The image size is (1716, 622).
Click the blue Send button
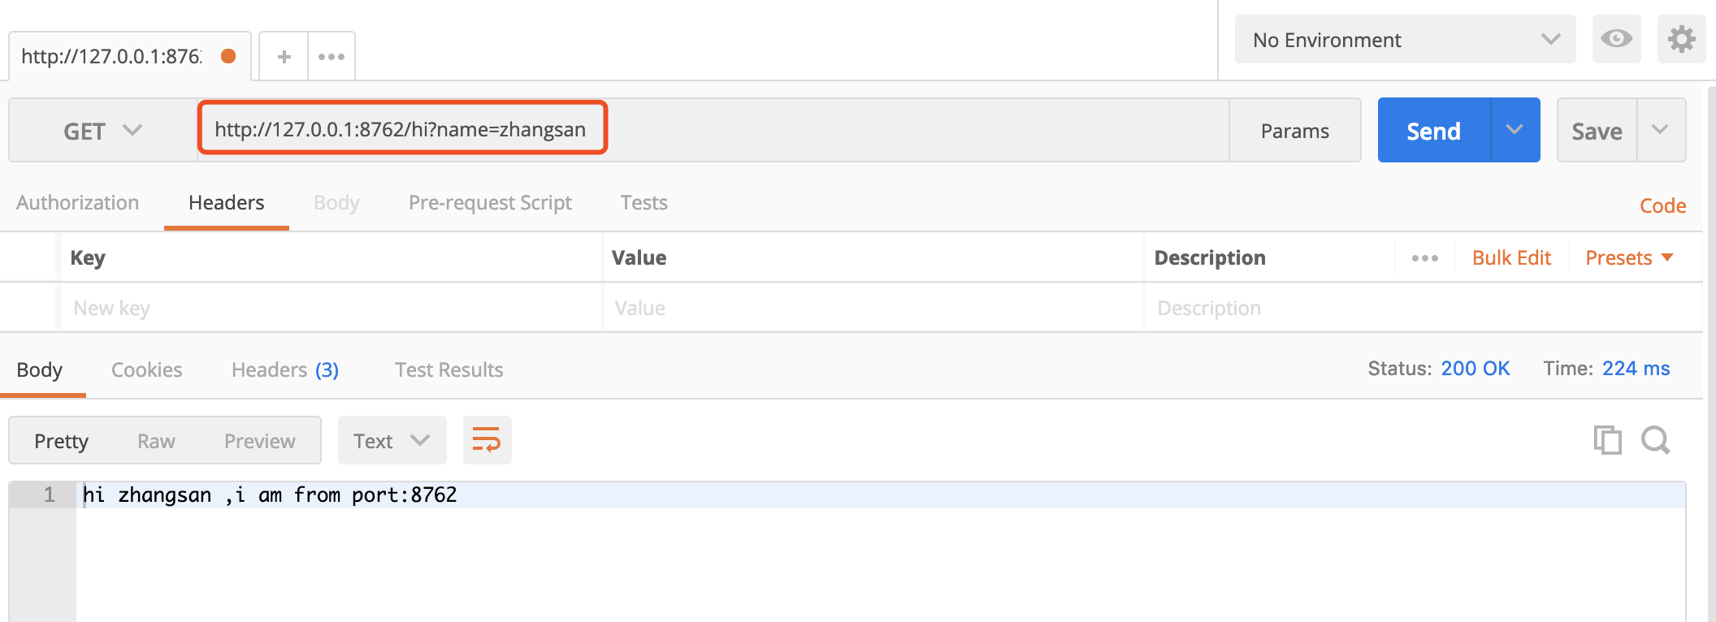pyautogui.click(x=1434, y=130)
